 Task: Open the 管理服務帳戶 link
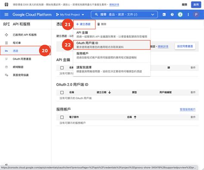188,109
